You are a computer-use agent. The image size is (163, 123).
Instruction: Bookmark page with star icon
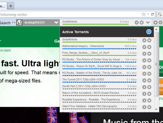[x=144, y=14]
